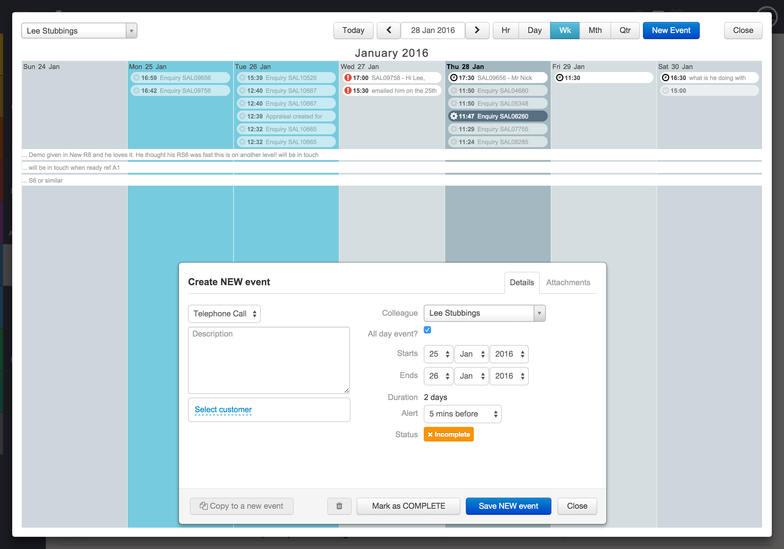This screenshot has width=784, height=549.
Task: Toggle the Incomplete status badge
Action: pos(448,434)
